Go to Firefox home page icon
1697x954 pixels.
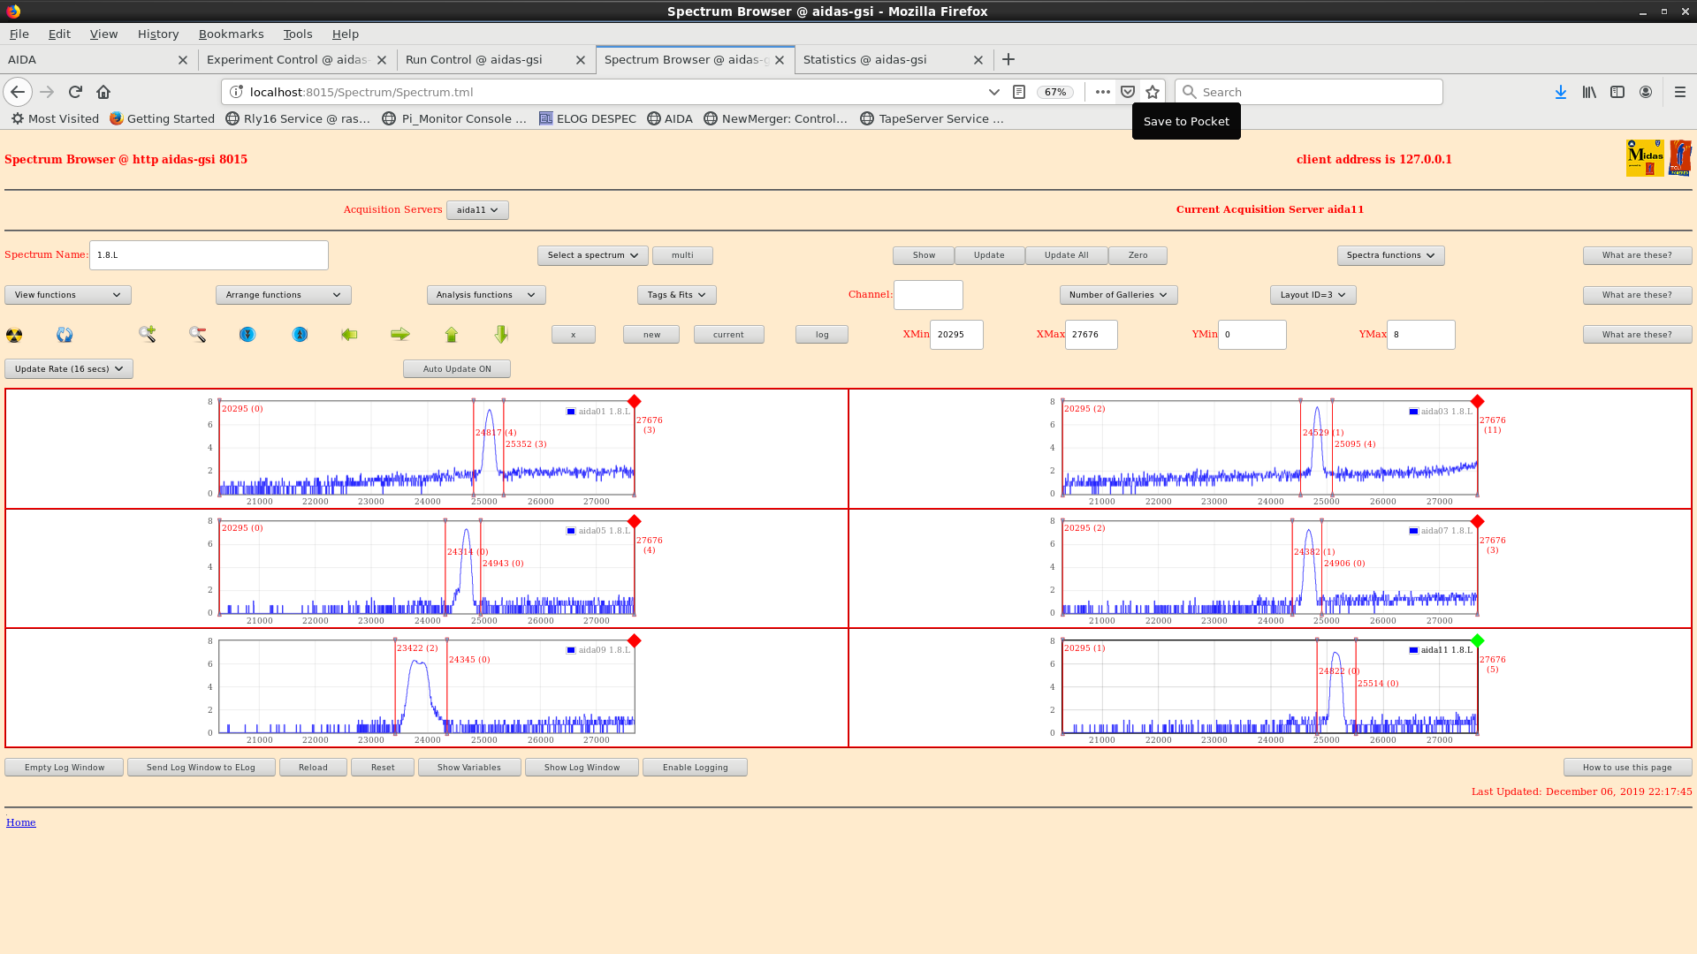tap(103, 92)
